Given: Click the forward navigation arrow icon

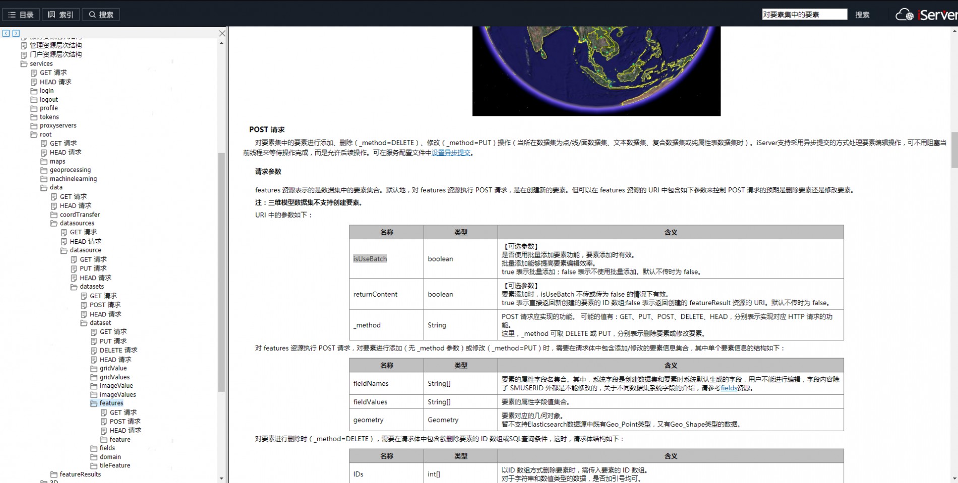Looking at the screenshot, I should [16, 33].
